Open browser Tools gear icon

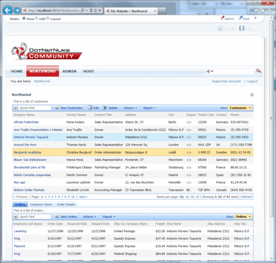point(269,11)
